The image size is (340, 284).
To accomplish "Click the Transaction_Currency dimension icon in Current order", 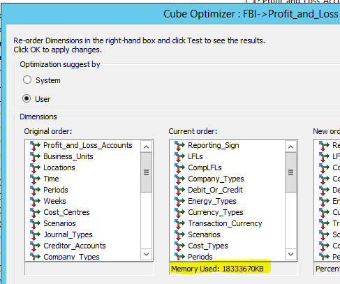I will [179, 224].
